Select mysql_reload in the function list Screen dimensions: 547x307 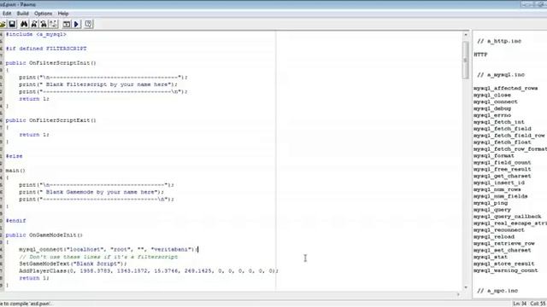coord(494,237)
